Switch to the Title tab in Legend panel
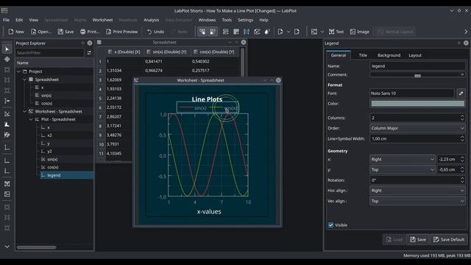Screen dimensions: 471x265 363,55
